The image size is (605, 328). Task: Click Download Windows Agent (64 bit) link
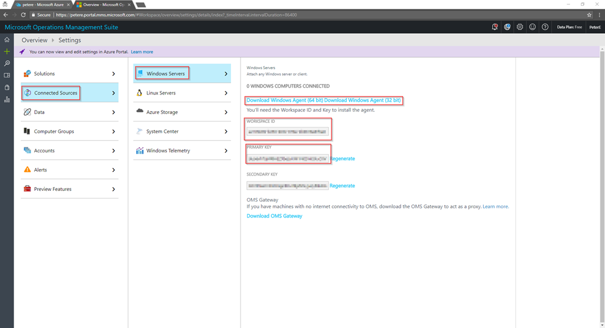point(285,100)
